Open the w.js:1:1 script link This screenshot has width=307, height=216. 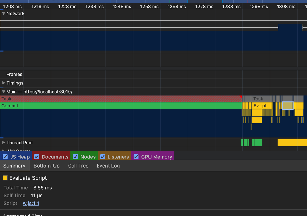click(31, 203)
